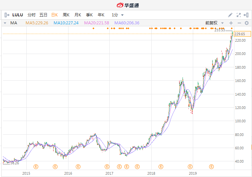252x177 pixels.
Task: Toggle the right side panel icon
Action: pyautogui.click(x=246, y=15)
